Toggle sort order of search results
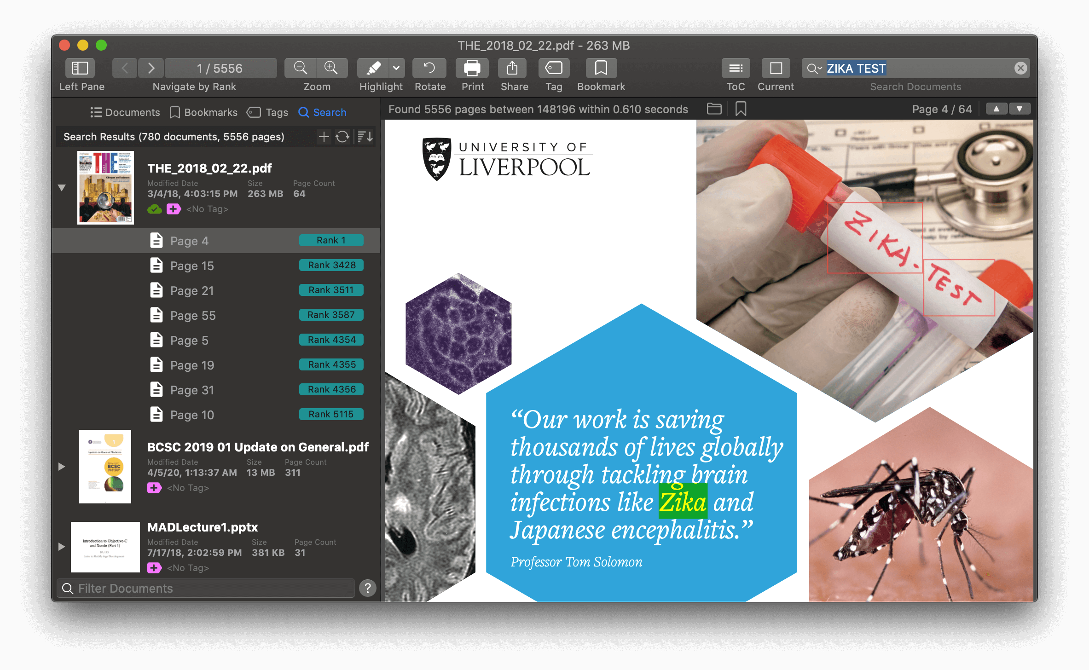 click(364, 137)
